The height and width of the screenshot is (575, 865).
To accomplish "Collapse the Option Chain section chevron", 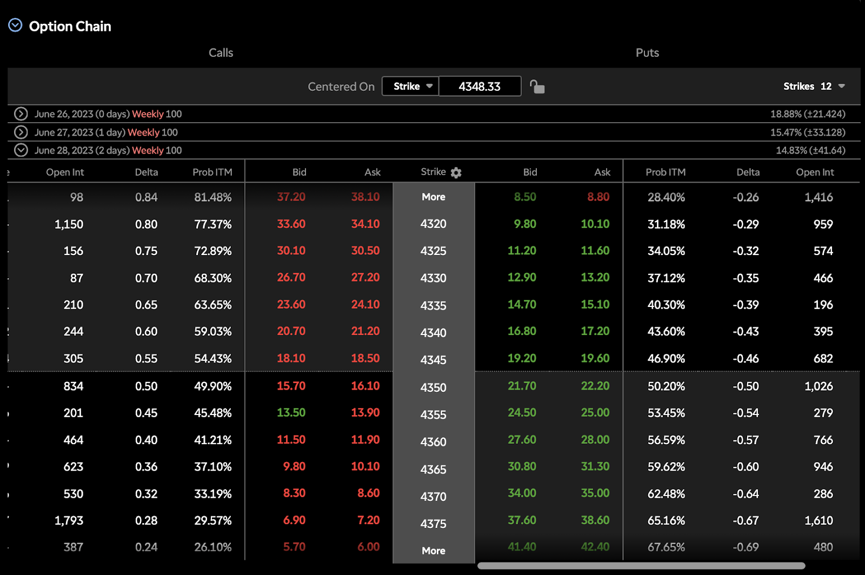I will click(x=15, y=25).
